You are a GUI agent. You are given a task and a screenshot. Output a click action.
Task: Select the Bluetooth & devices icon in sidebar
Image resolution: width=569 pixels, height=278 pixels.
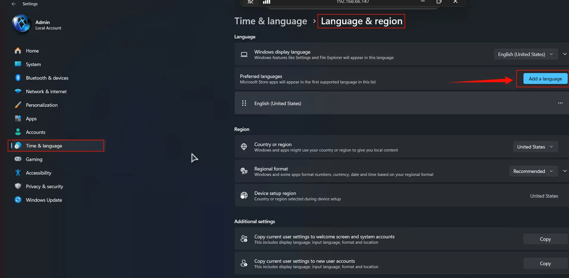pyautogui.click(x=18, y=78)
